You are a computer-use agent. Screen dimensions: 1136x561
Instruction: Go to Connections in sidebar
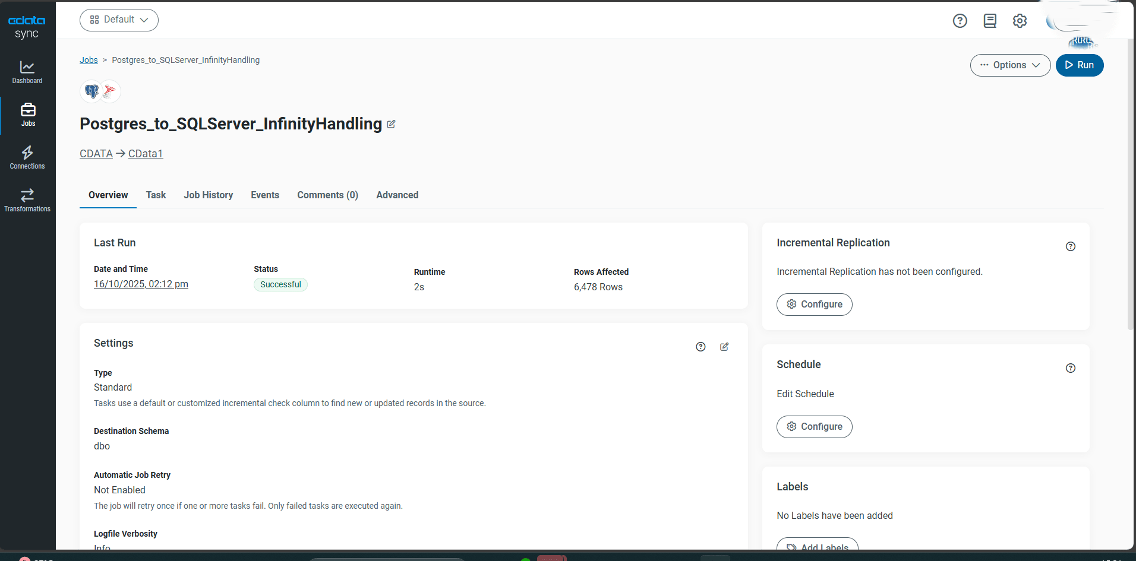27,157
